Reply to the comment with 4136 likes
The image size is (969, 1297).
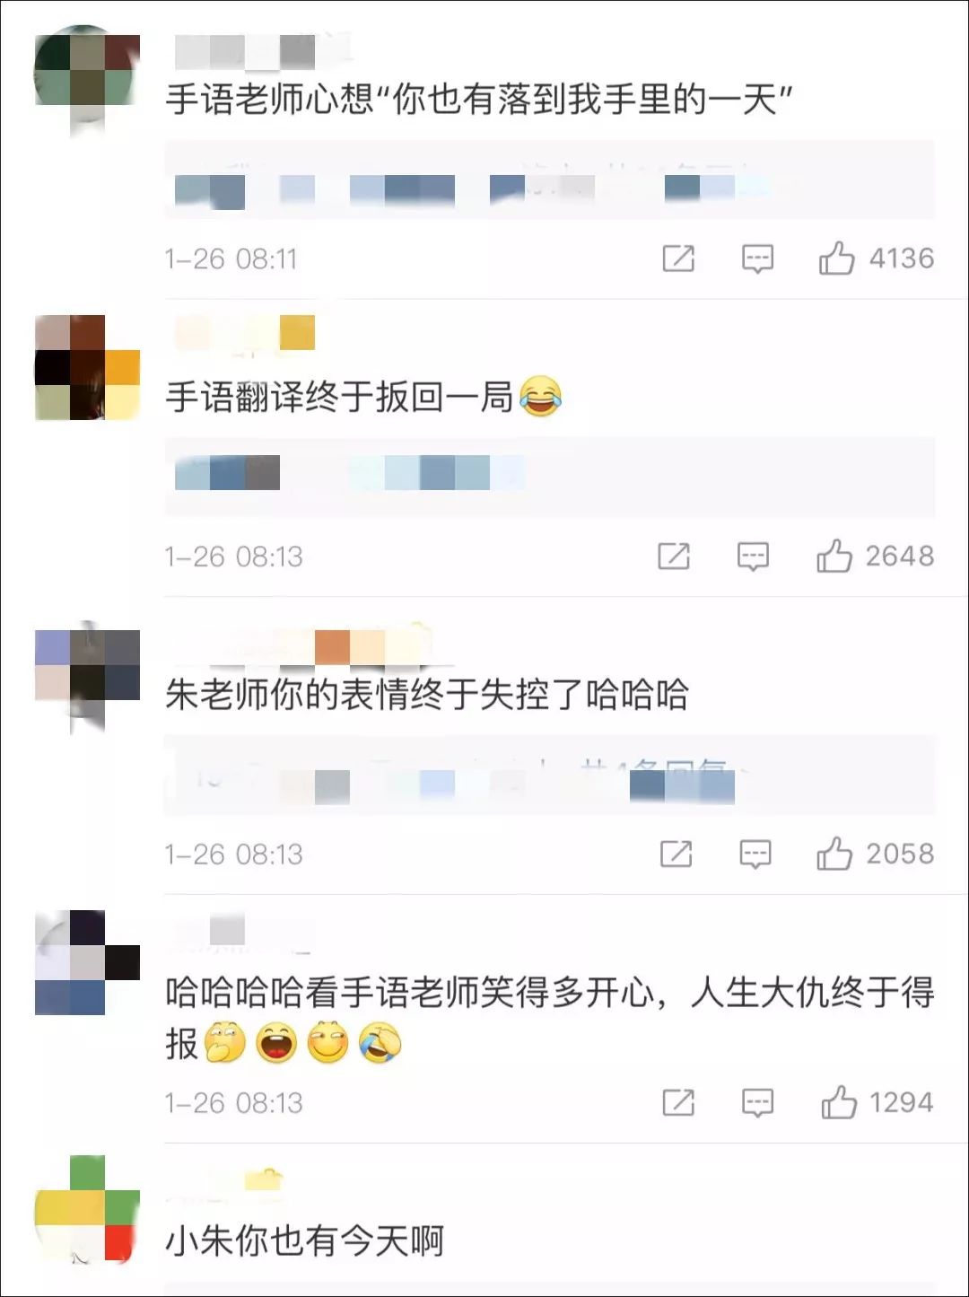757,259
